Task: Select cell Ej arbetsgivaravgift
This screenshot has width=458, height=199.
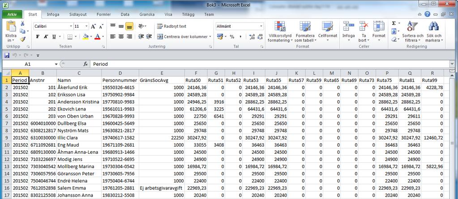Action: pyautogui.click(x=162, y=188)
